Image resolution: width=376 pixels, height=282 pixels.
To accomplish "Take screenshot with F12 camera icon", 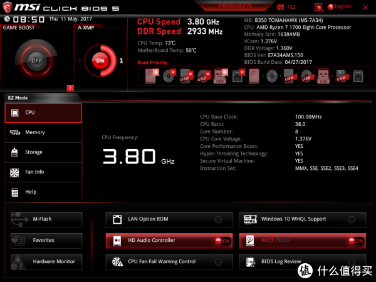I will click(x=280, y=7).
